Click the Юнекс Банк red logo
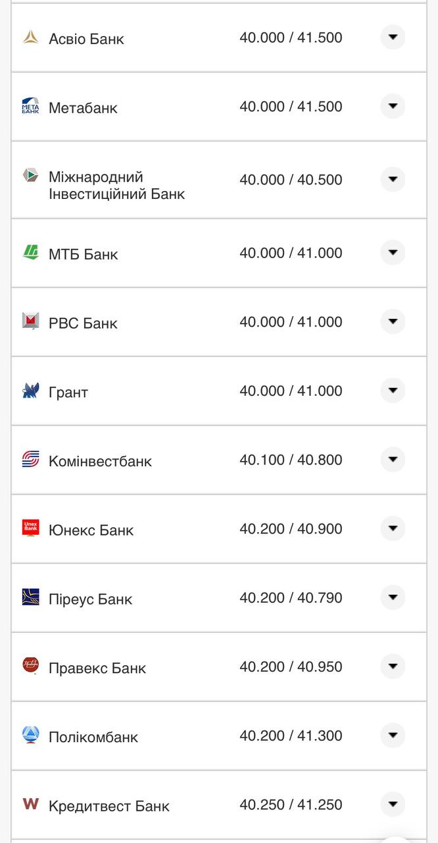Viewport: 438px width, 843px height. (31, 528)
